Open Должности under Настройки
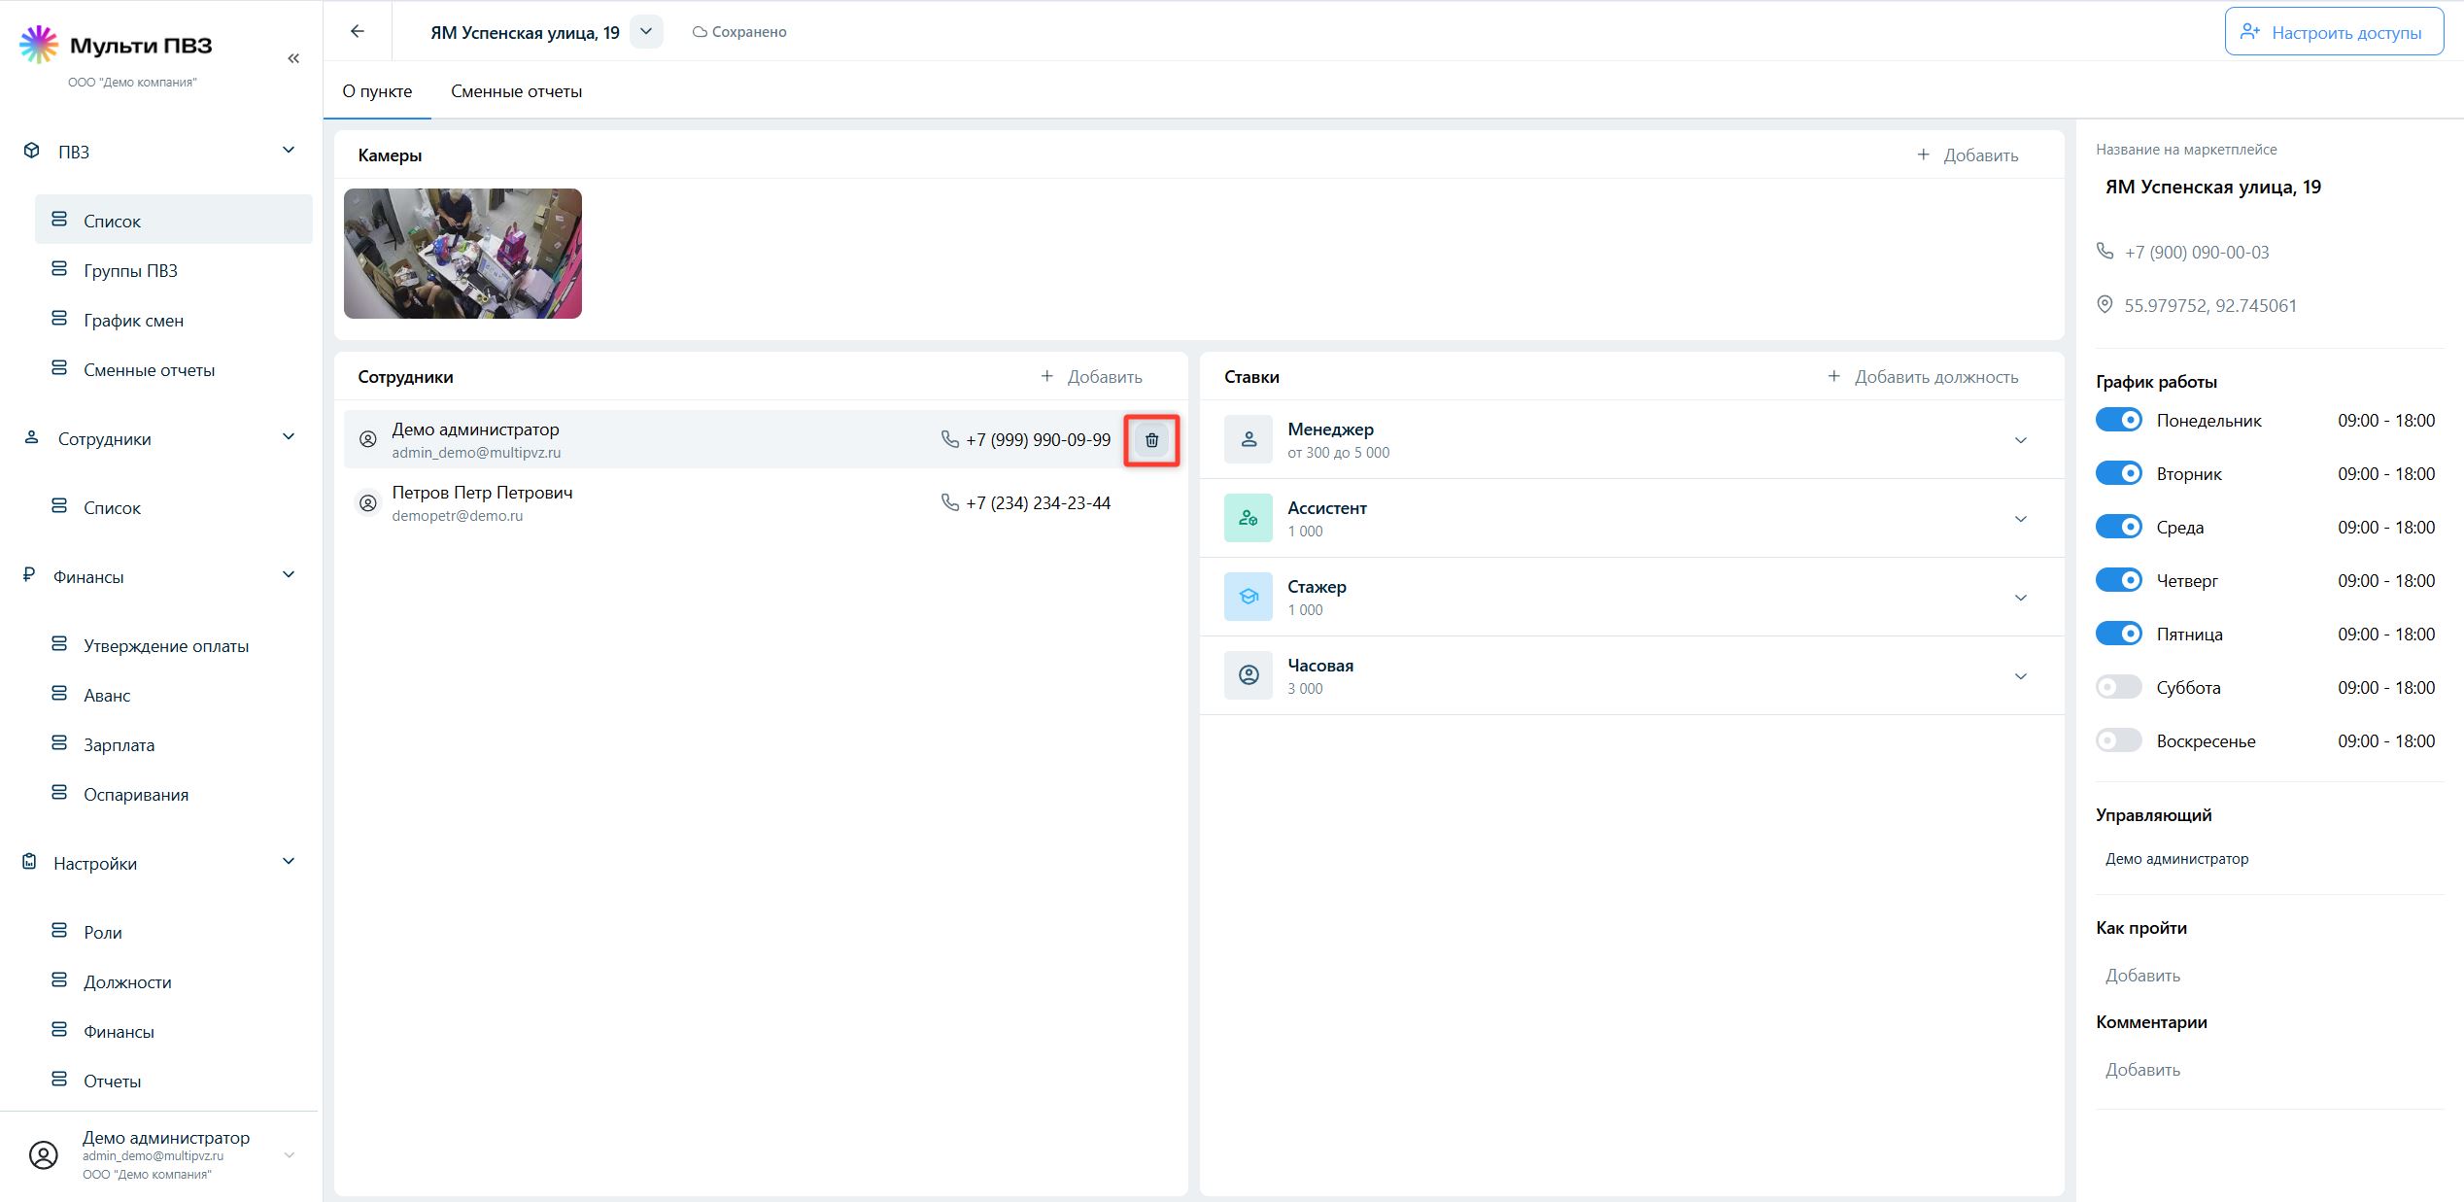Viewport: 2464px width, 1202px height. 174,981
